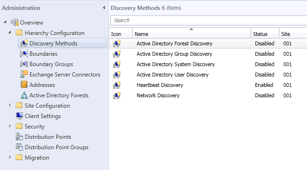Image resolution: width=307 pixels, height=170 pixels.
Task: Expand the Site Configuration folder
Action: [x=10, y=105]
